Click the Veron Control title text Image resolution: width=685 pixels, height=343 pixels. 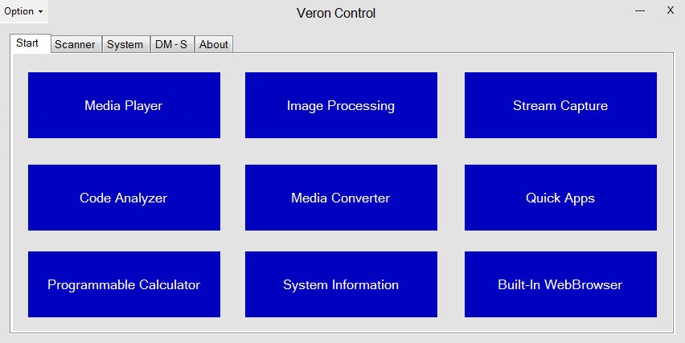click(x=336, y=13)
